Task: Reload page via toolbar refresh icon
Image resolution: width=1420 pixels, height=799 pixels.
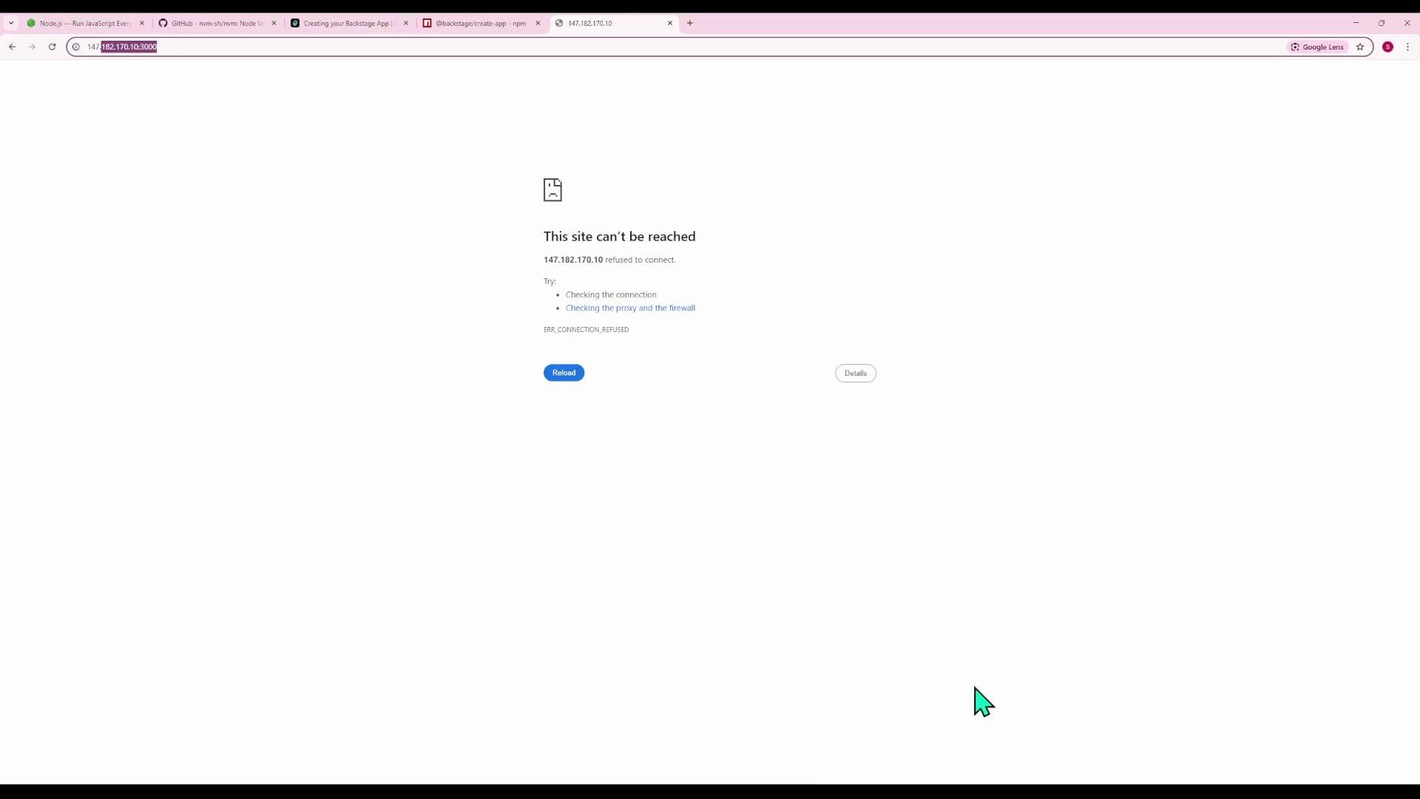Action: click(52, 47)
